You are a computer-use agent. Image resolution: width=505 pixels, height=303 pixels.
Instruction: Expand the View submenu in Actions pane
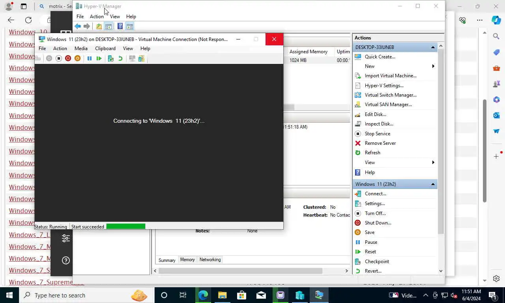coord(433,163)
